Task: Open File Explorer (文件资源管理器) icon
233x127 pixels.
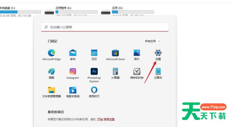Action: coord(51,90)
